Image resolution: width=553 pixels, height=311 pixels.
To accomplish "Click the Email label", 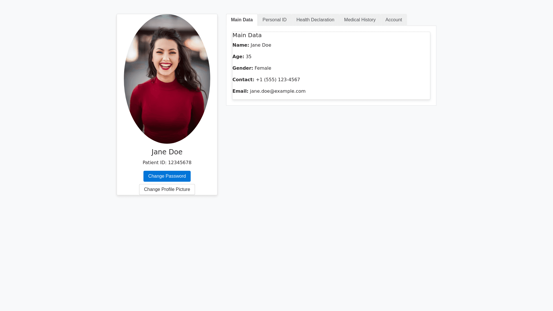I will [x=240, y=91].
